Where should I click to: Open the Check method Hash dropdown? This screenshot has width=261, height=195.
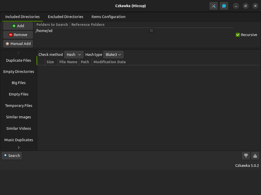[x=74, y=55]
